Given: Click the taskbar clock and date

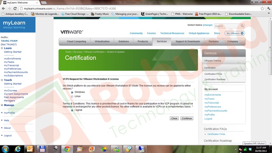Looking at the screenshot, I should pos(261,149).
